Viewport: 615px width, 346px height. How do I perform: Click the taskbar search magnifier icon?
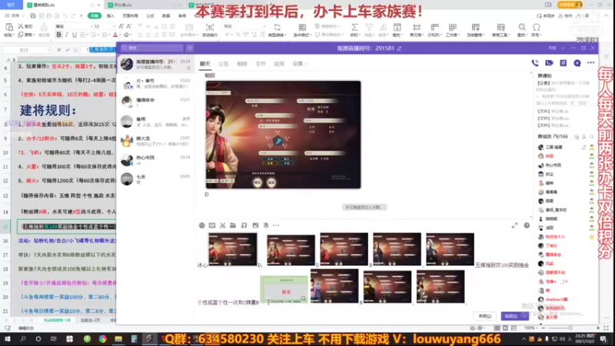23,339
